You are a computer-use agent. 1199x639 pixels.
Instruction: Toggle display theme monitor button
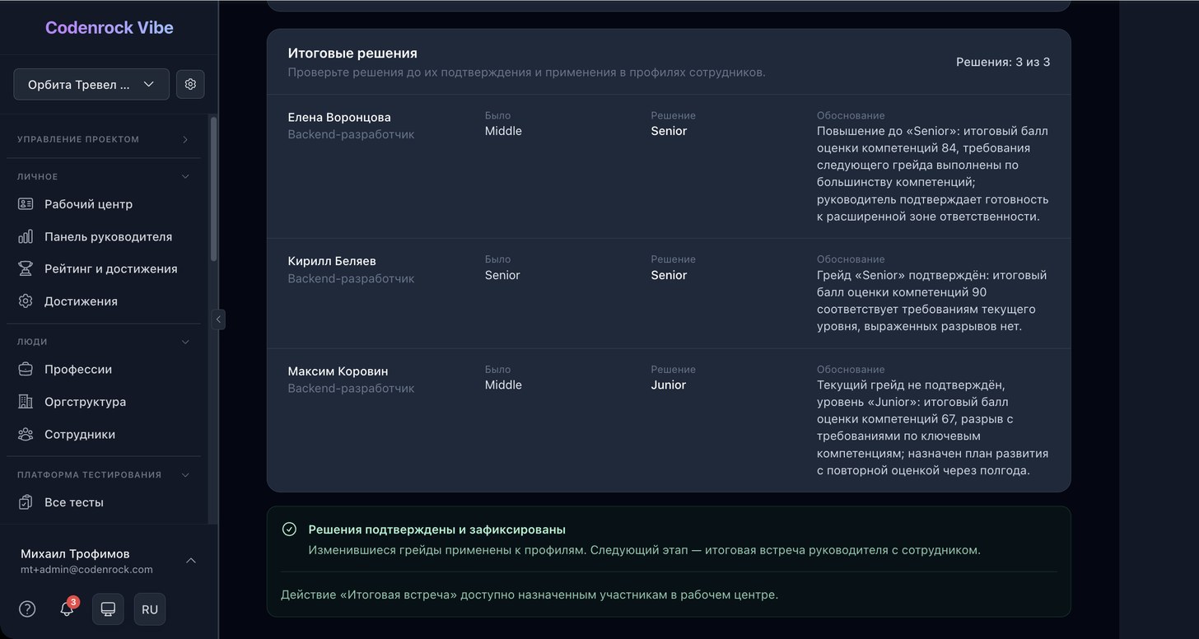click(x=108, y=609)
